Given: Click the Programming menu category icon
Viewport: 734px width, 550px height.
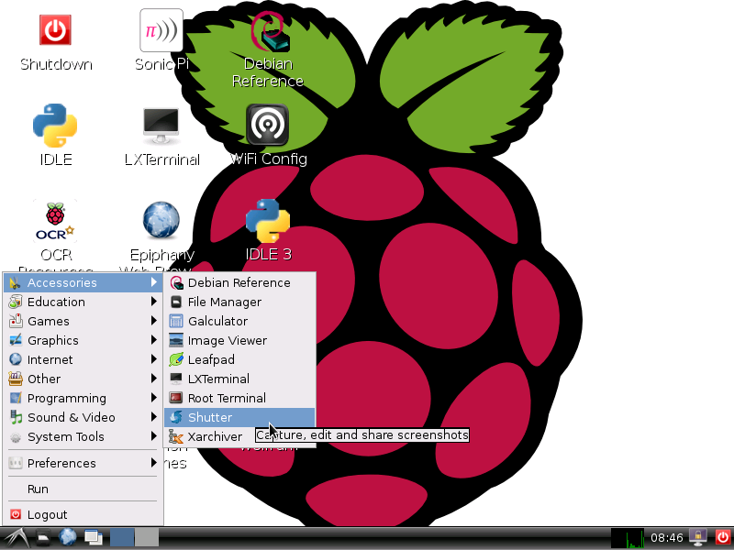Looking at the screenshot, I should coord(16,398).
